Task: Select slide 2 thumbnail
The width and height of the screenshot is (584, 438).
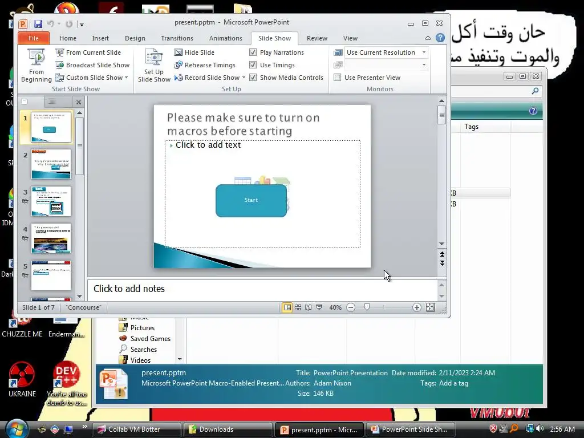Action: [51, 164]
